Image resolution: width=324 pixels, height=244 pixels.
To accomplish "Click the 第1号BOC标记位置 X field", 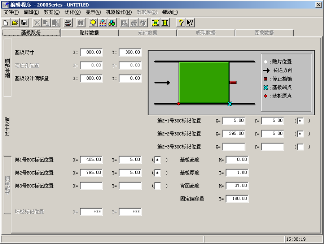I will pyautogui.click(x=91, y=160).
